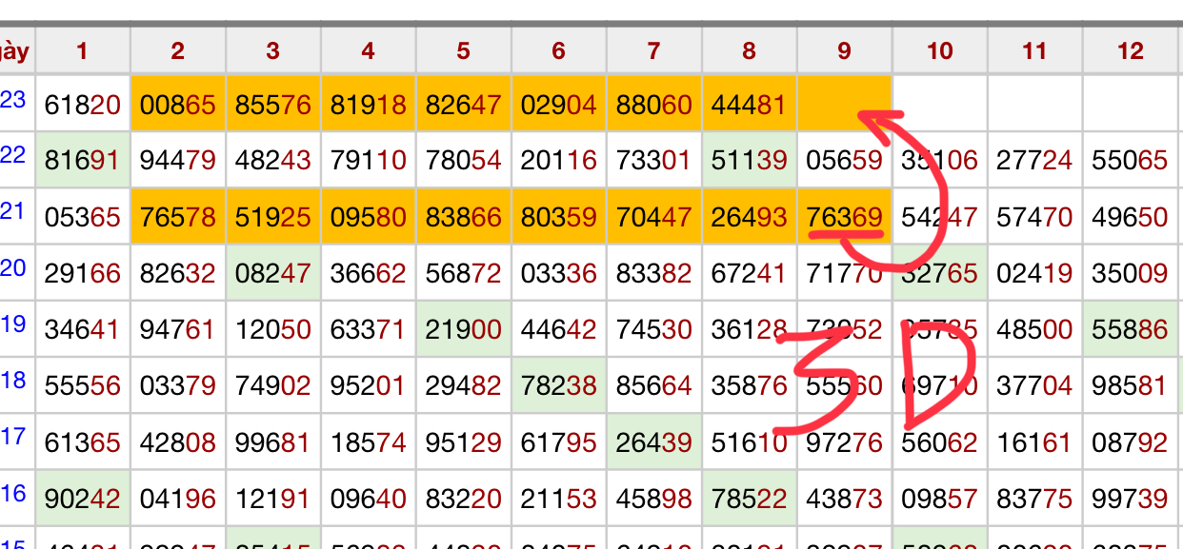The width and height of the screenshot is (1183, 549).
Task: Click the green cell 78238
Action: click(x=558, y=386)
